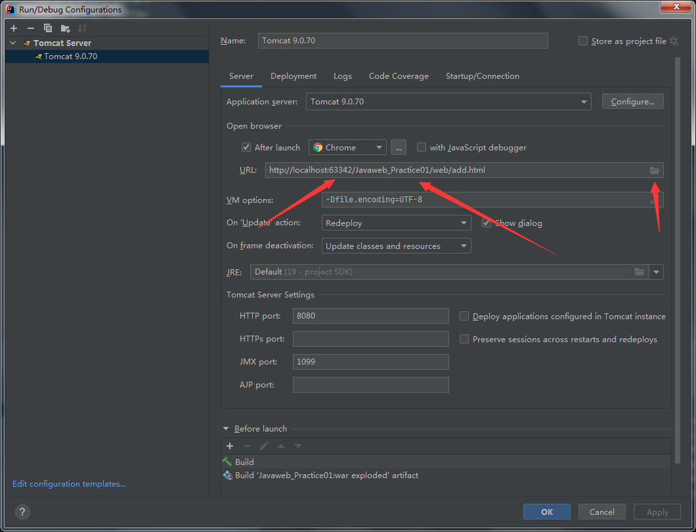Toggle Show dialog checkbox
The image size is (696, 532).
(x=487, y=223)
